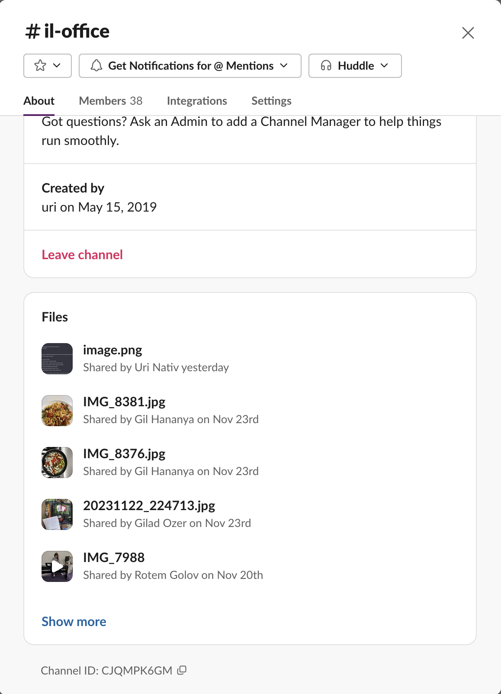The width and height of the screenshot is (501, 694).
Task: Open the Settings tab
Action: click(x=271, y=101)
